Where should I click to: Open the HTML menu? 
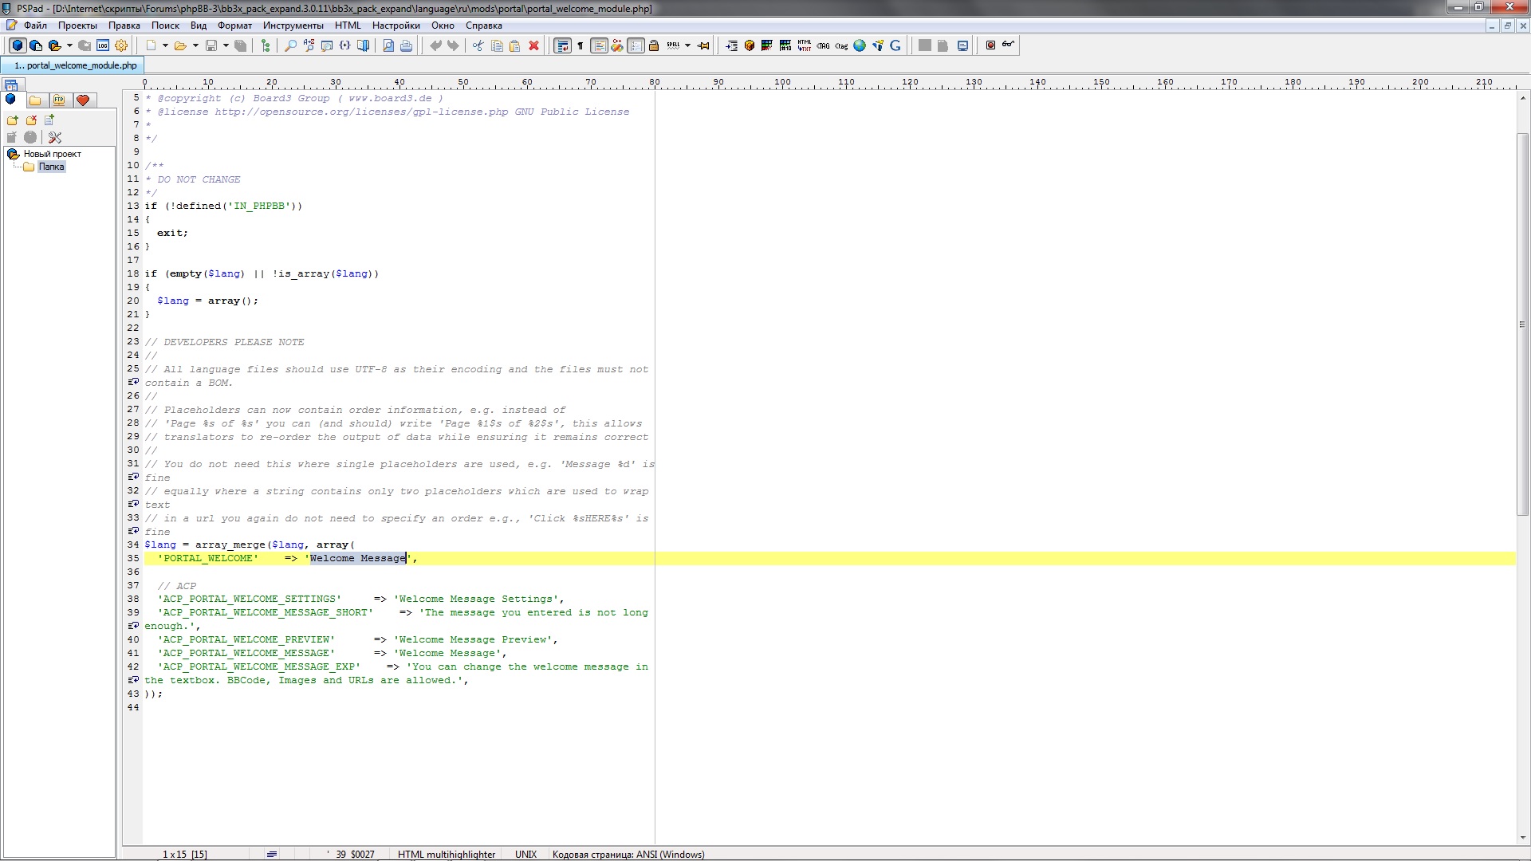click(x=348, y=26)
